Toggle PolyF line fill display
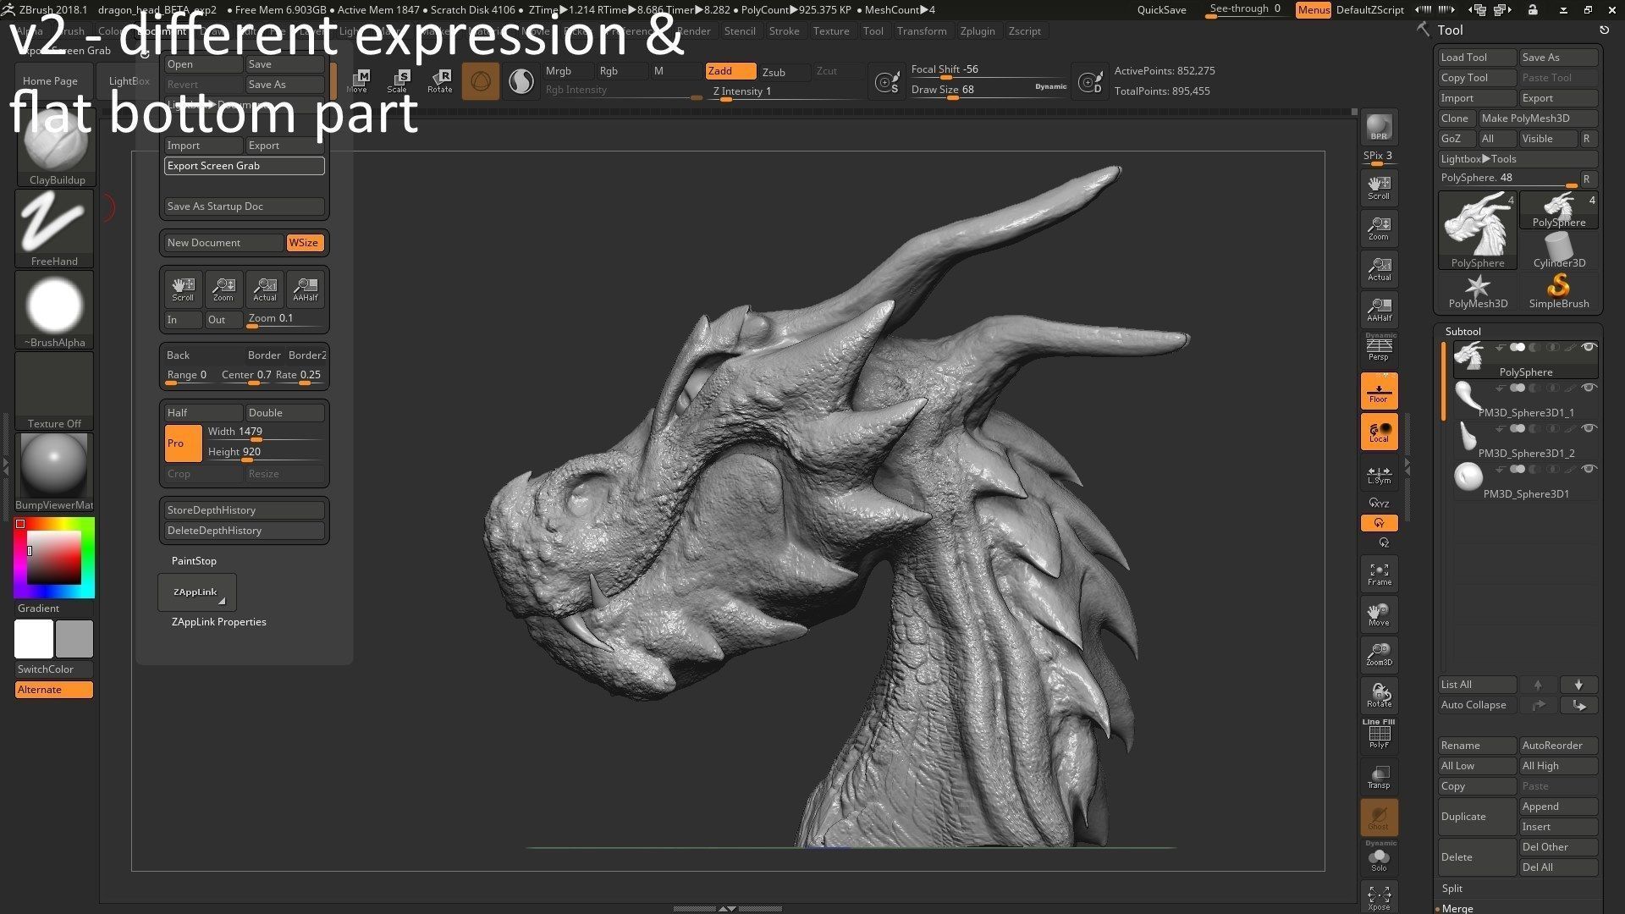The image size is (1625, 914). [x=1379, y=735]
